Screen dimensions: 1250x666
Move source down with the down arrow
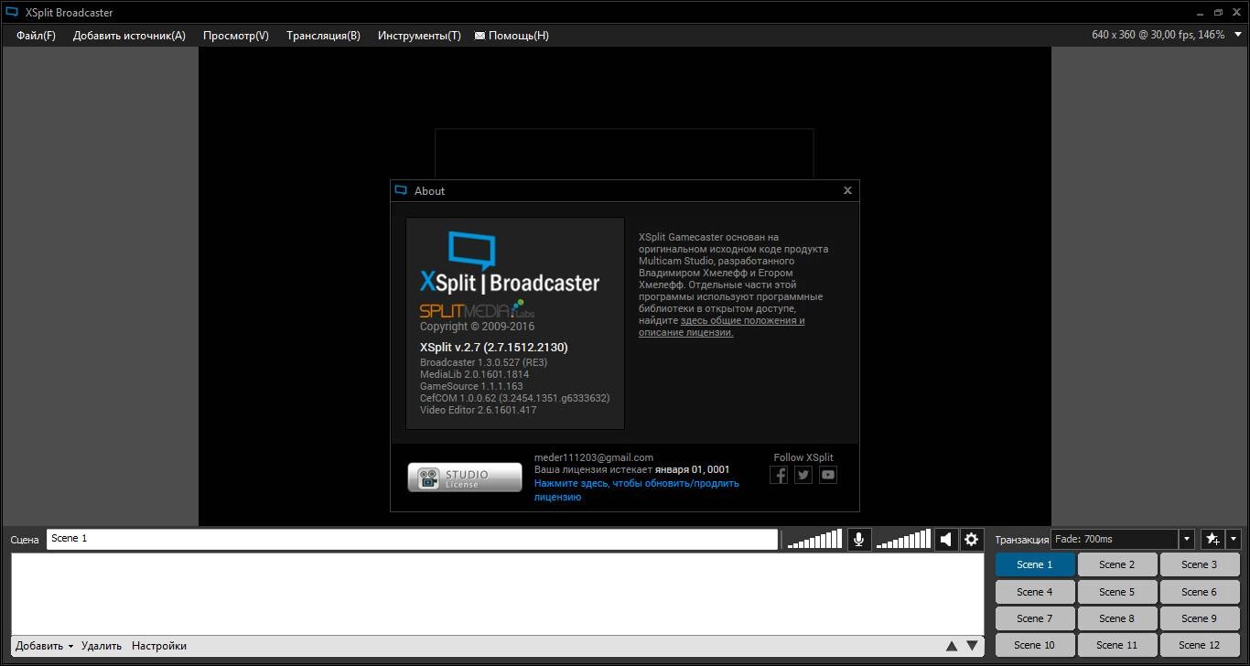(972, 646)
